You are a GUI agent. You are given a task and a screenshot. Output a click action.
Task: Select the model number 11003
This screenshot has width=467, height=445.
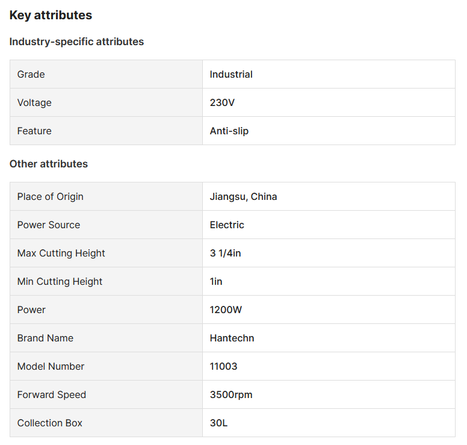[223, 367]
